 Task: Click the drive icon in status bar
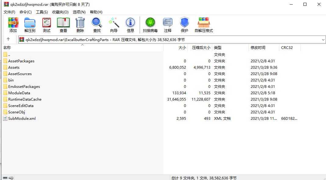click(x=5, y=178)
